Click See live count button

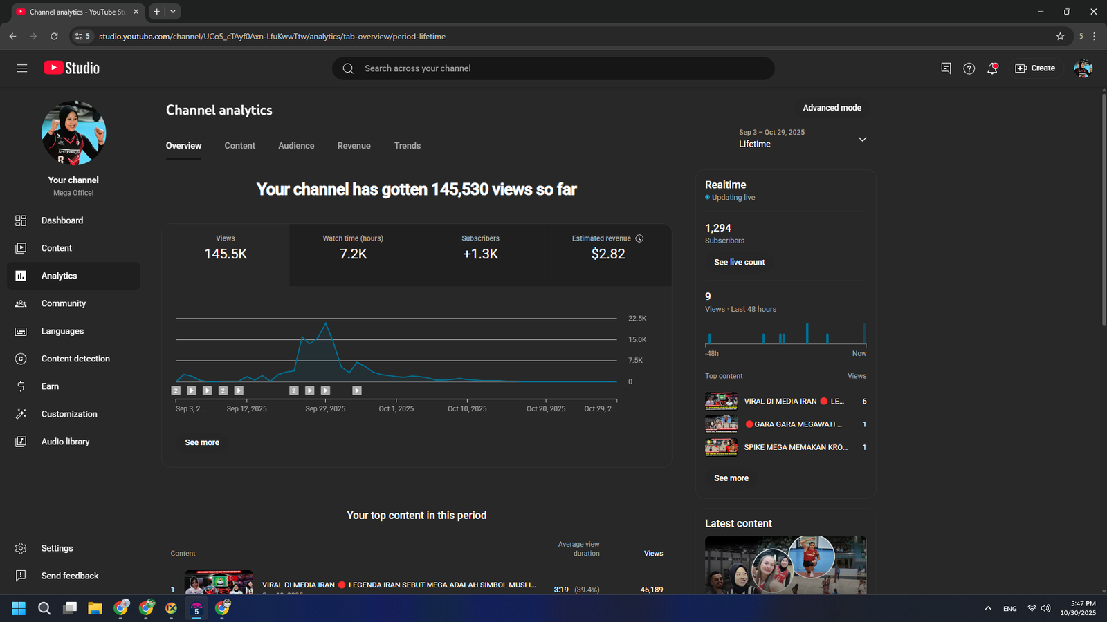point(739,263)
